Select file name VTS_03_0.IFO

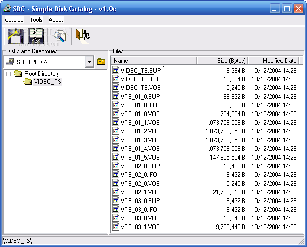[139, 210]
